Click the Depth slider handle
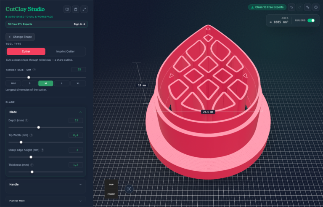 coord(39,127)
